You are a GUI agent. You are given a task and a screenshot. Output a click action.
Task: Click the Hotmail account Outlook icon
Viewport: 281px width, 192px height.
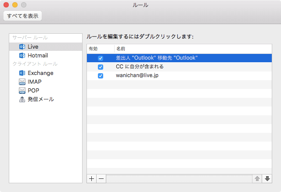point(22,56)
